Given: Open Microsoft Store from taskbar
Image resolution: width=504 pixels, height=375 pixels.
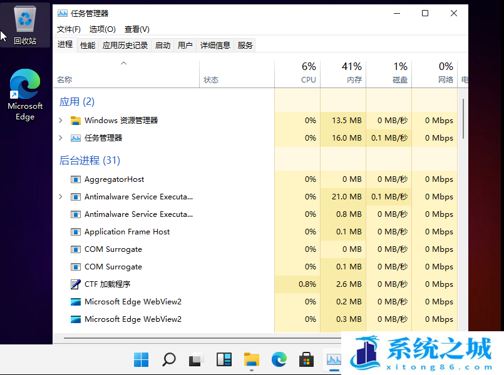Looking at the screenshot, I should [x=306, y=359].
